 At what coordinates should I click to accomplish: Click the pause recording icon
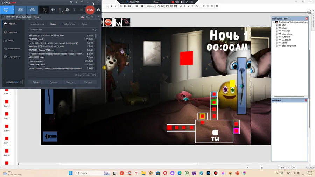click(82, 10)
